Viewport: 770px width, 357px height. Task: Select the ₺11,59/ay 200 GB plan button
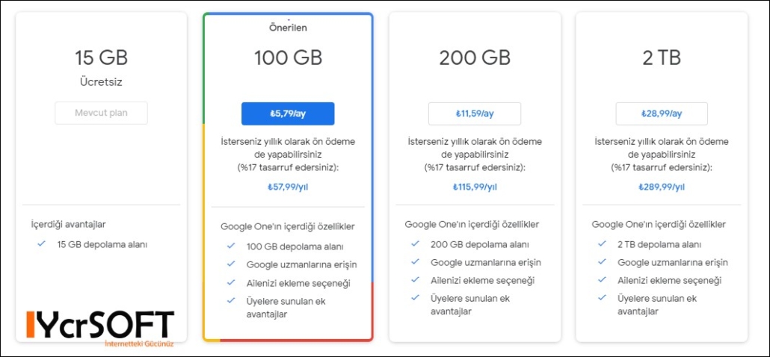(x=475, y=114)
